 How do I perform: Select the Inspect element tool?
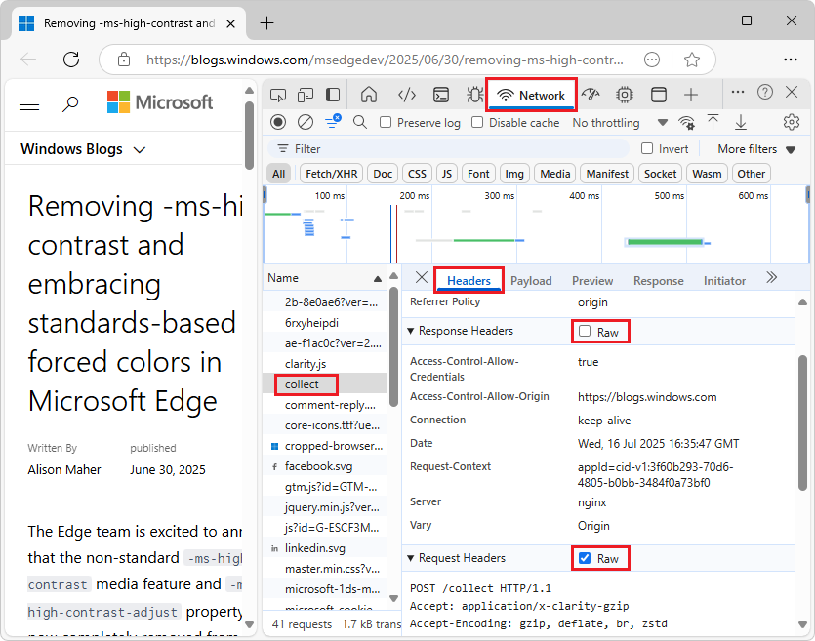point(278,95)
